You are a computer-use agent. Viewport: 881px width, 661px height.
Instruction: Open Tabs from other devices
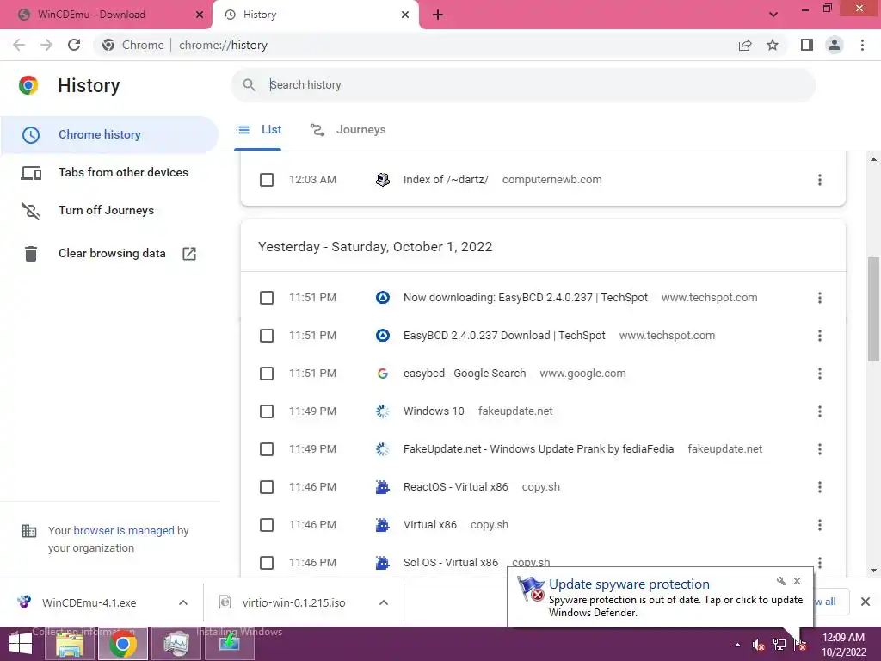coord(109,172)
